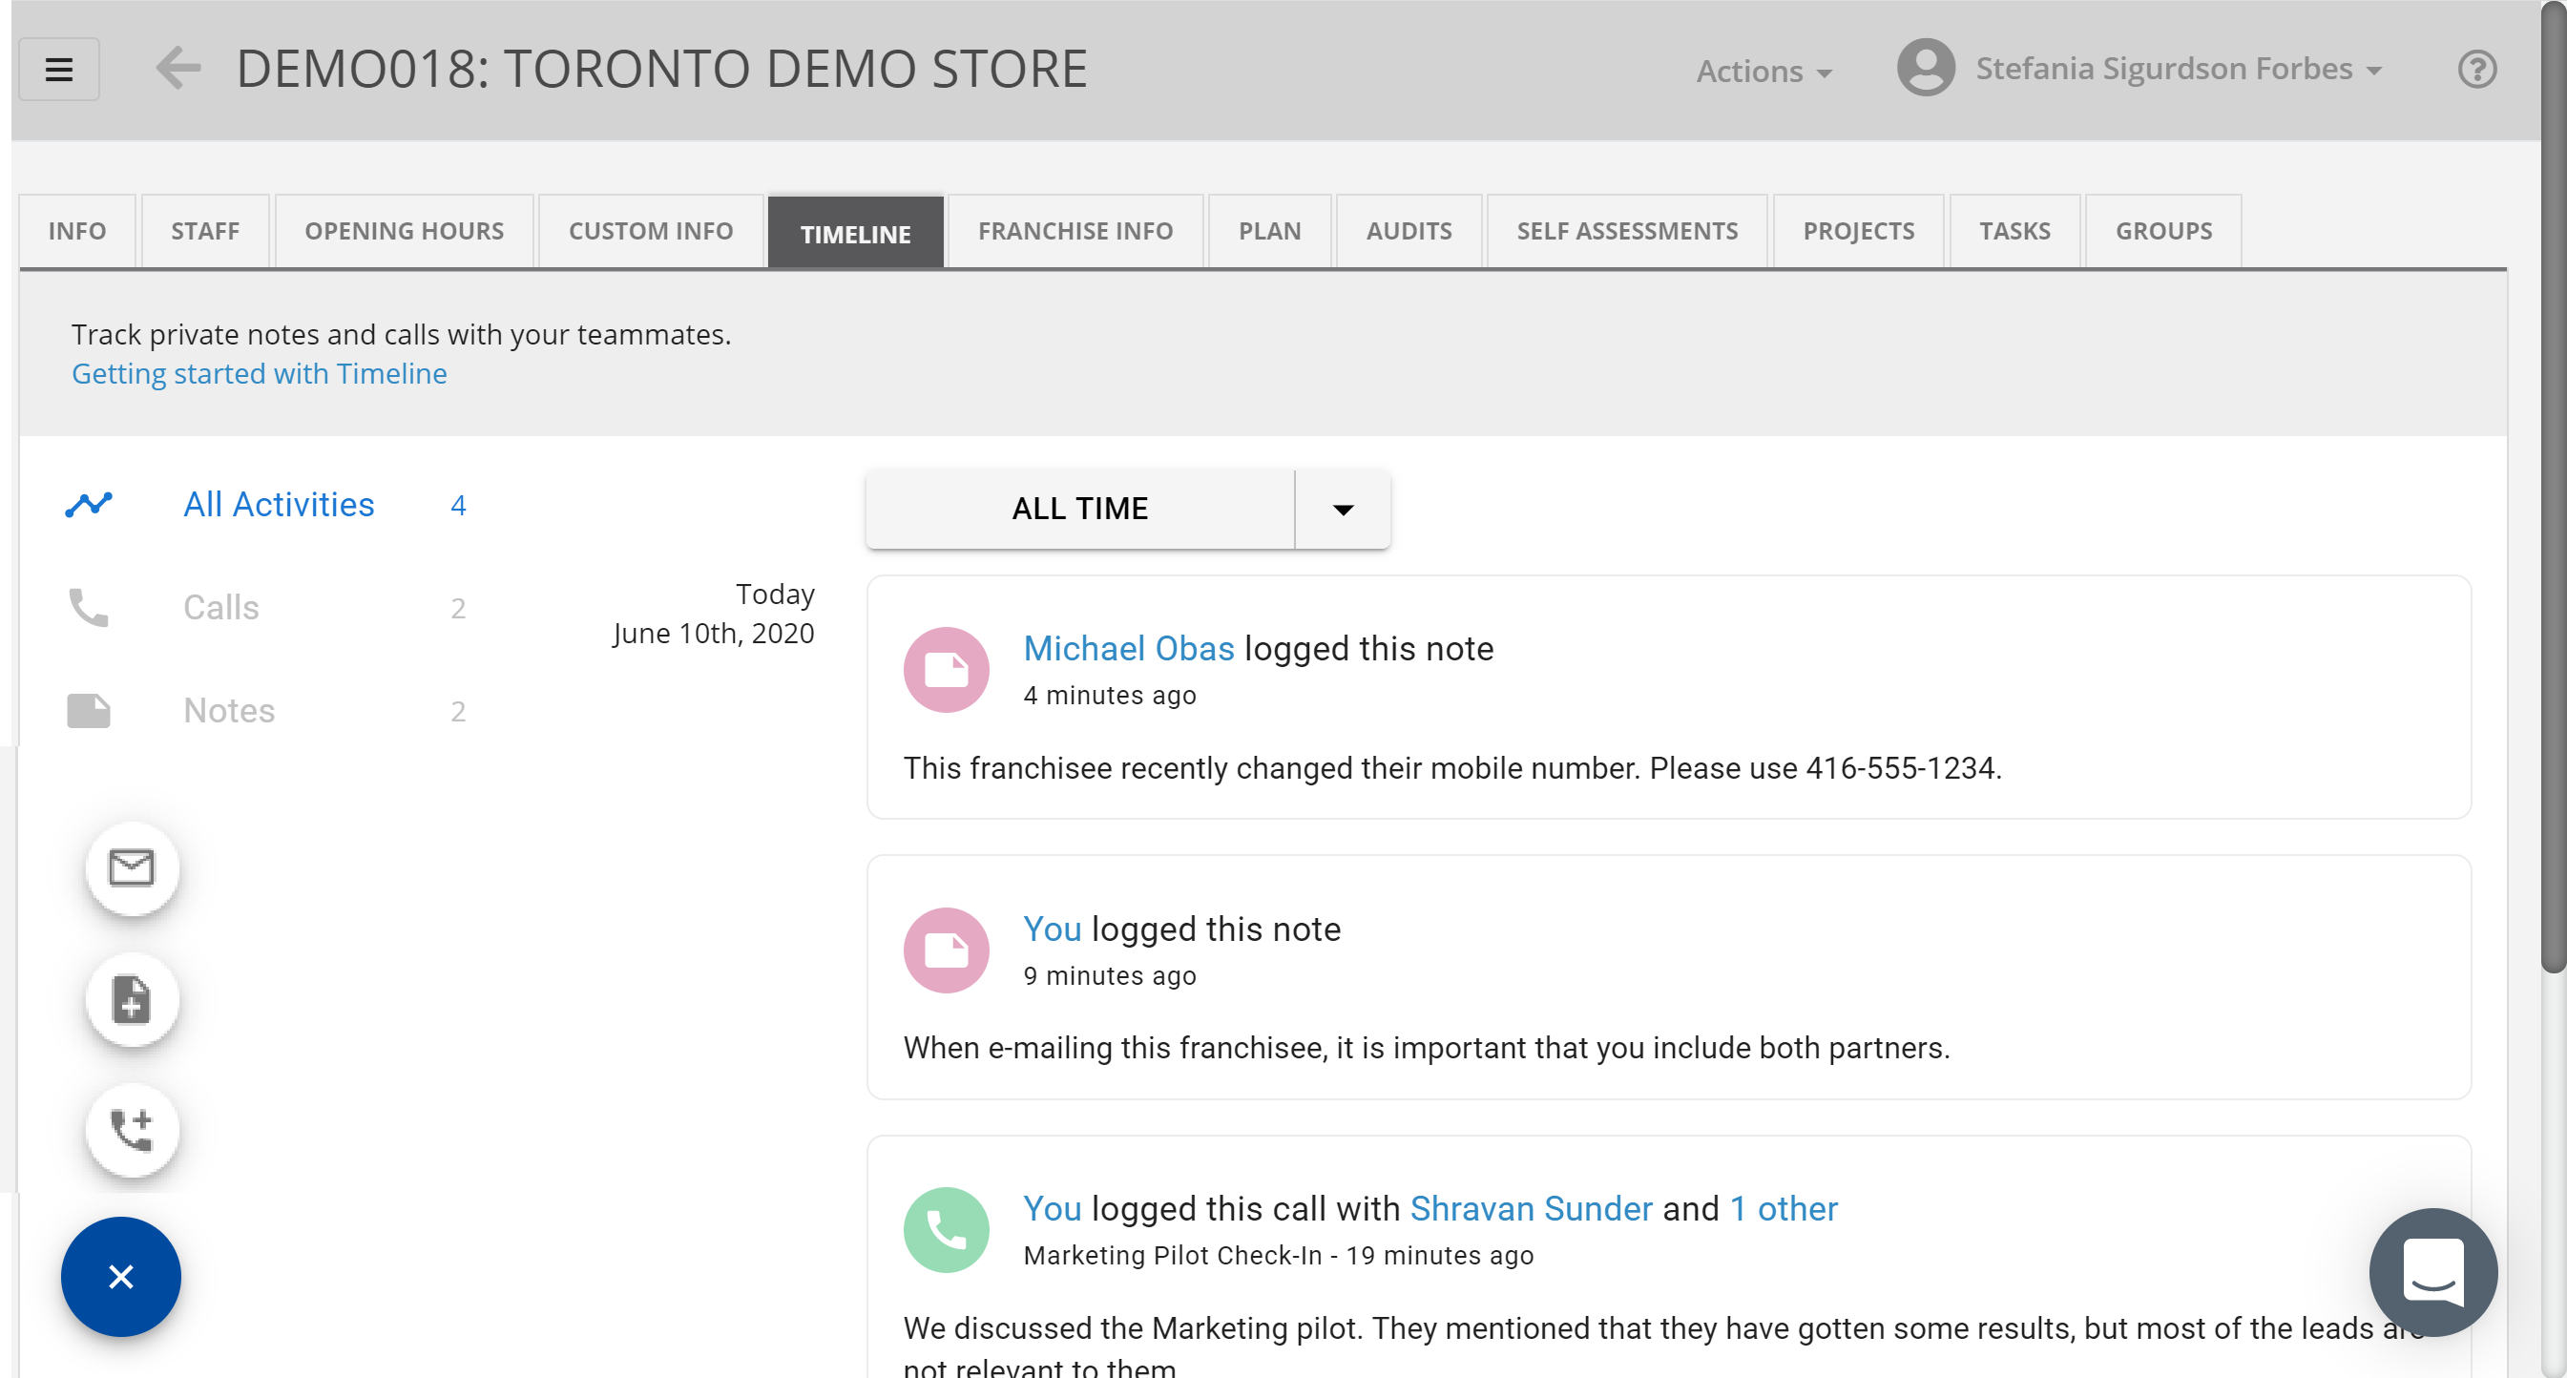The image size is (2567, 1378).
Task: Click the log call floating button
Action: [x=132, y=1130]
